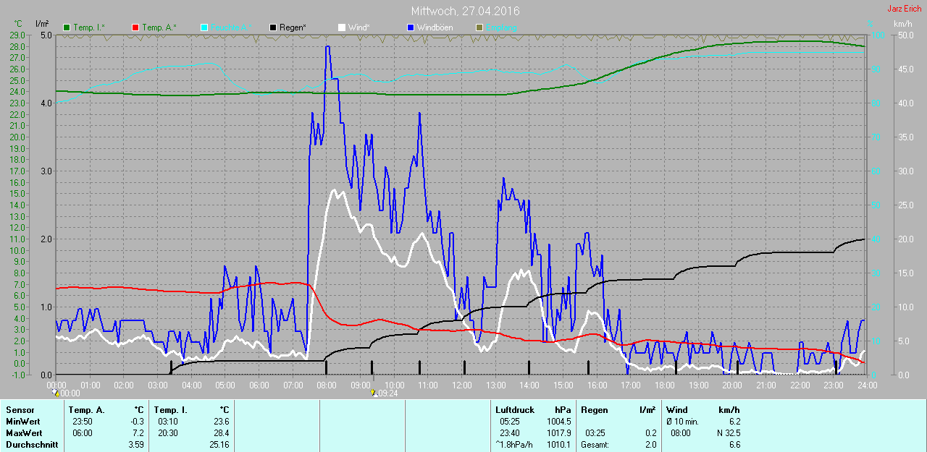Select the black Regen legend marker

pos(273,27)
